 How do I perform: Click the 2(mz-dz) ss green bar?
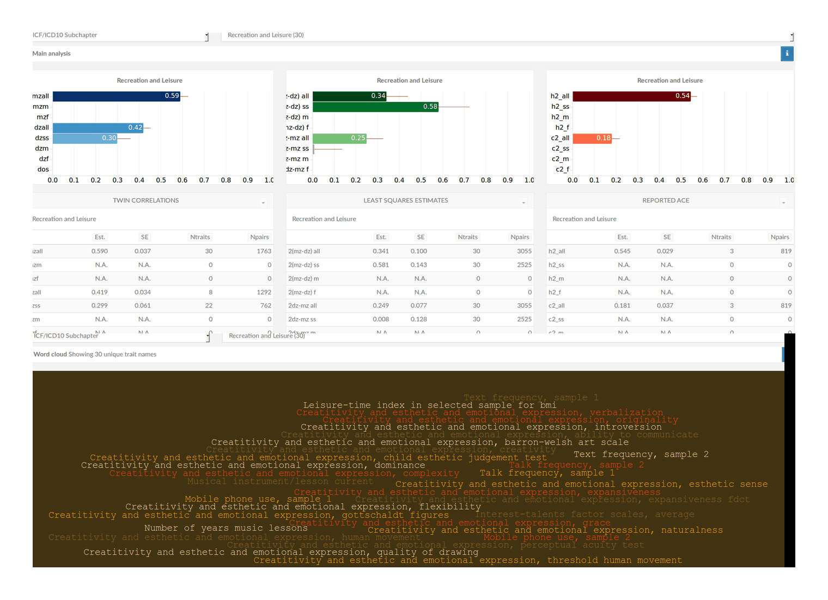376,106
